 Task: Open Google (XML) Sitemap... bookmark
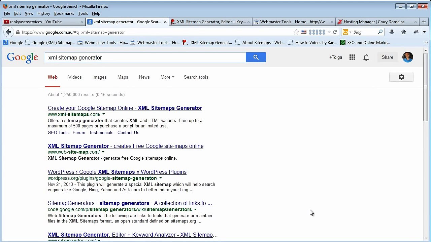pos(50,43)
